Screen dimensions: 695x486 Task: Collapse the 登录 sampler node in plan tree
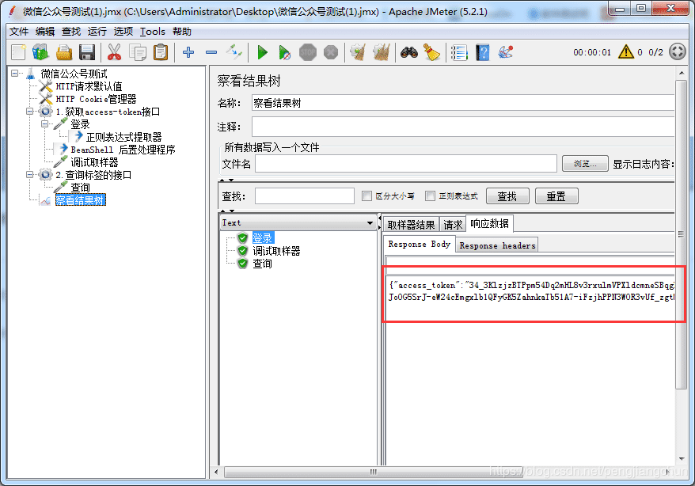[45, 124]
